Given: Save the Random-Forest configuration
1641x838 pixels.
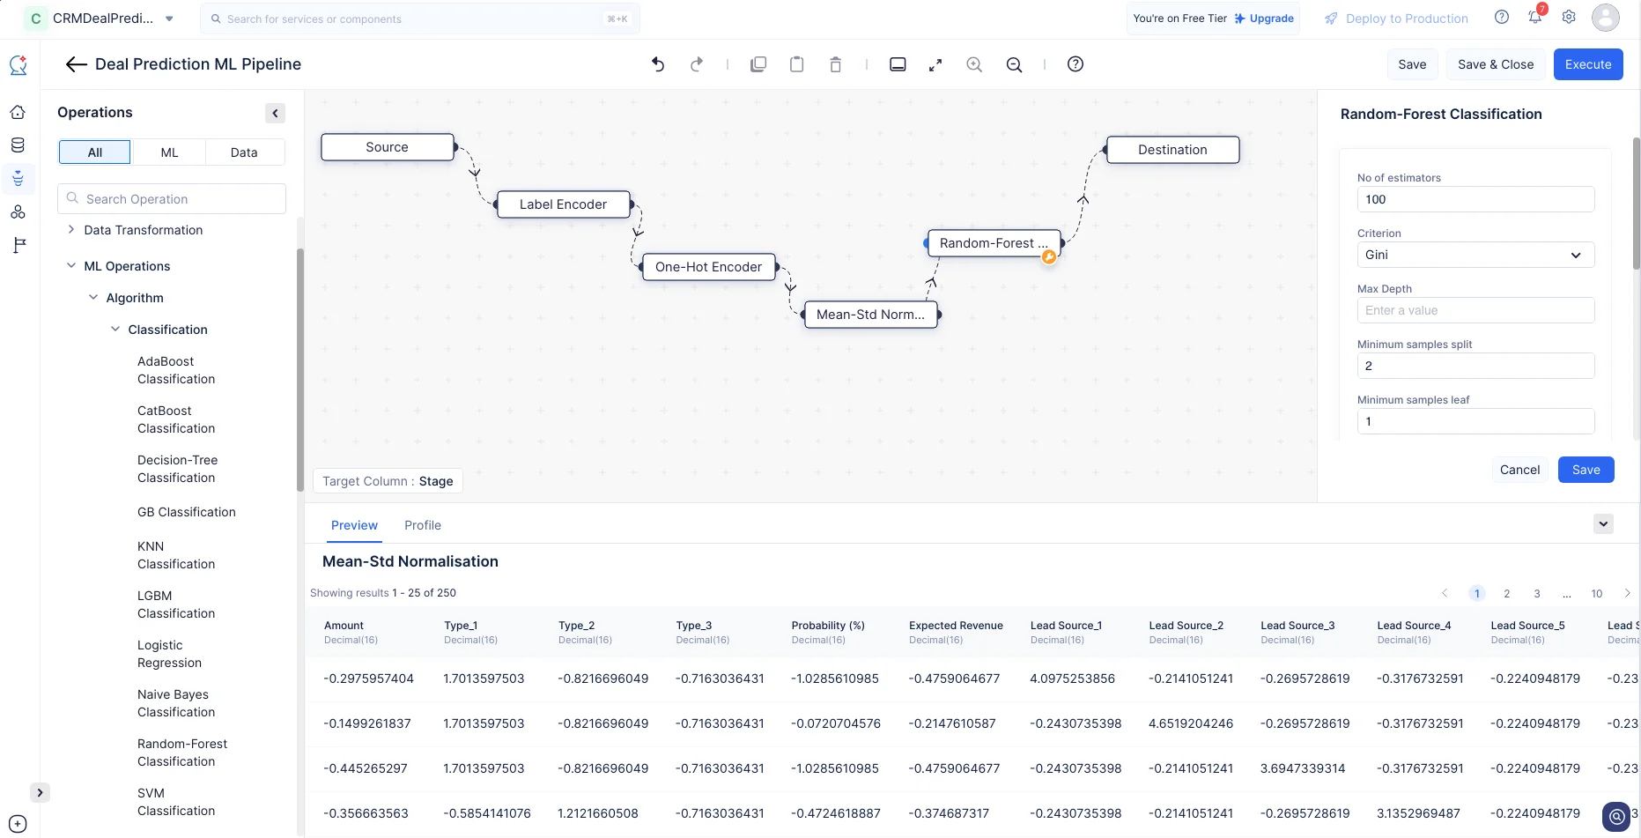Looking at the screenshot, I should 1586,470.
